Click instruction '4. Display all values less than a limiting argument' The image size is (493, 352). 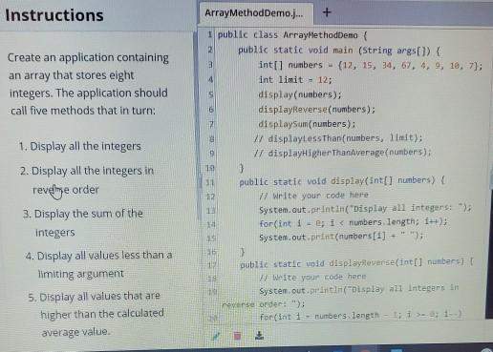[98, 264]
